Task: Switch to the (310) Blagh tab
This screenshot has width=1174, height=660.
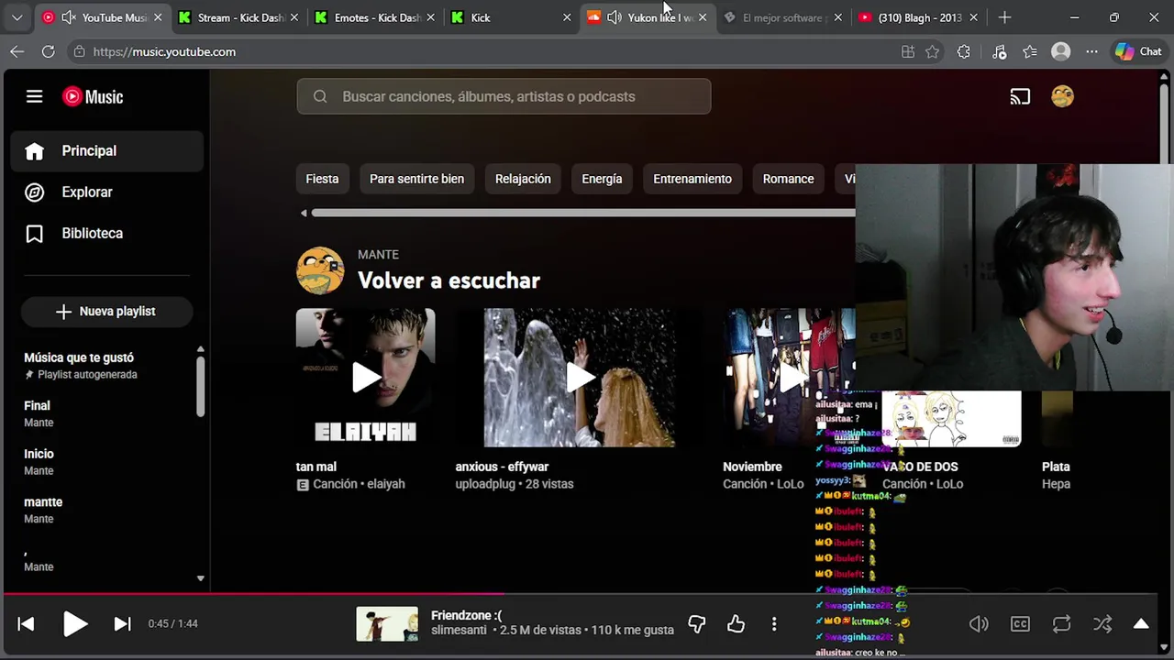Action: 919,17
